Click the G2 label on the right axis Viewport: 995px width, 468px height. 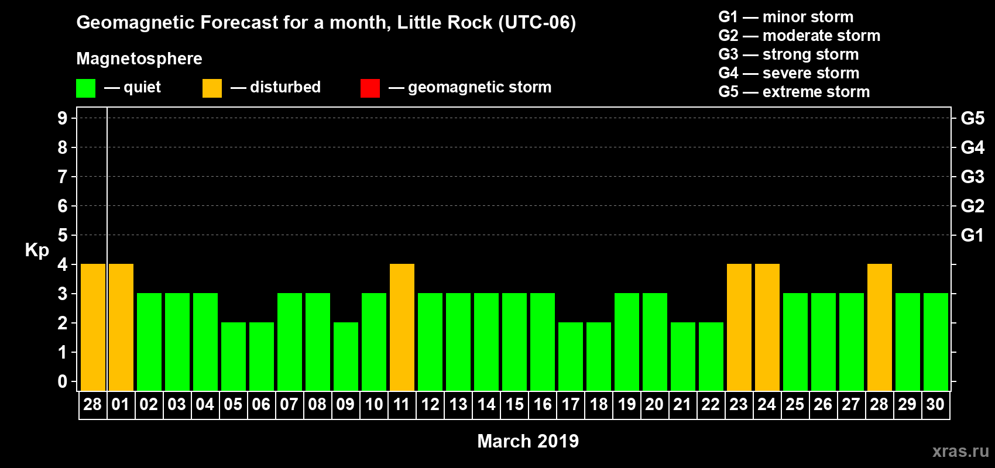pyautogui.click(x=973, y=206)
